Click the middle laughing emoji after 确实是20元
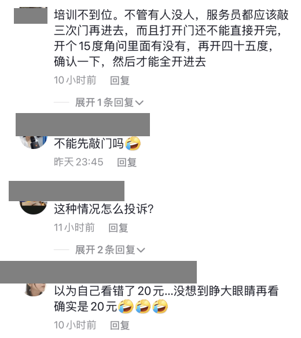301x338 pixels. click(143, 306)
